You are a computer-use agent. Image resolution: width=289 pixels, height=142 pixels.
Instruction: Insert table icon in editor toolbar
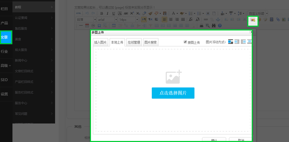click(114, 25)
